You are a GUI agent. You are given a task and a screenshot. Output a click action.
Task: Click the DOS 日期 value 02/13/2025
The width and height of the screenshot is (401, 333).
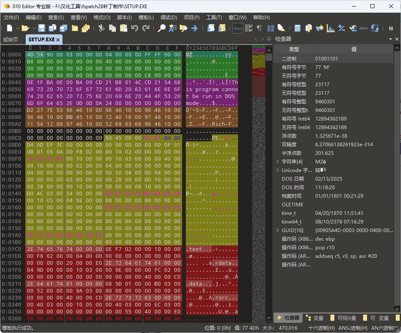[x=328, y=179]
